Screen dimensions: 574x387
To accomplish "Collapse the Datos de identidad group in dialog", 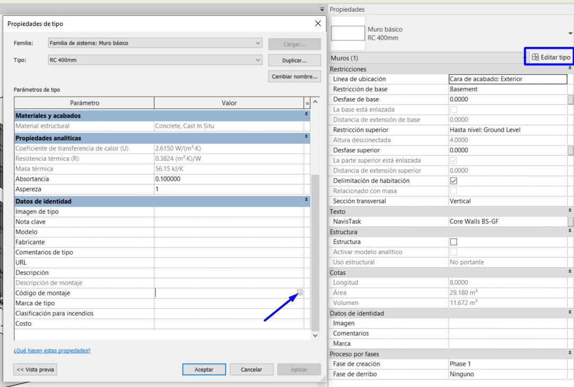I will (306, 200).
